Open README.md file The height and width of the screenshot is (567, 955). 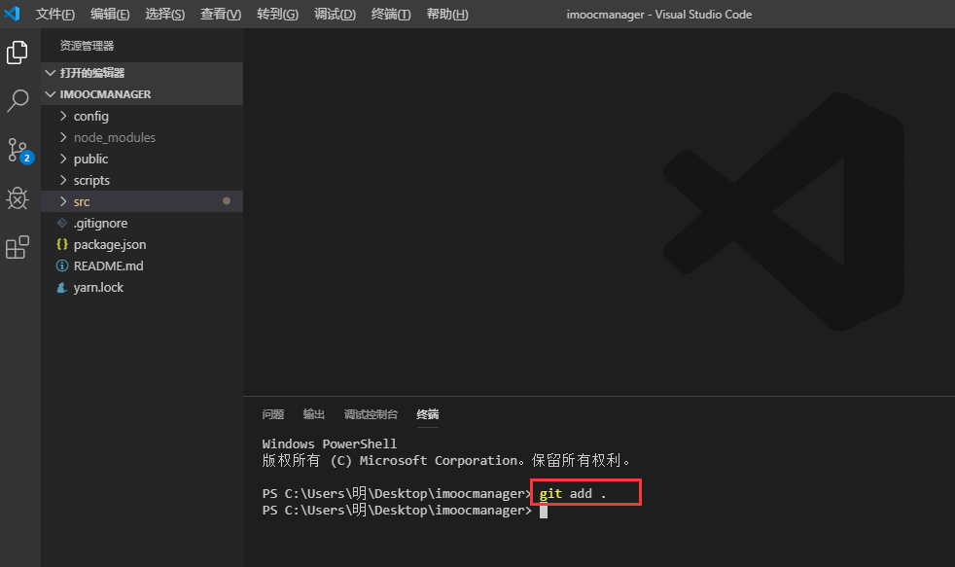coord(108,266)
